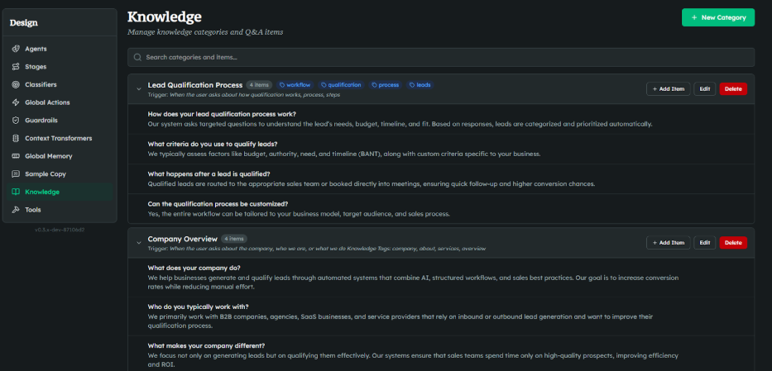Focus the search categories and items field
This screenshot has width=772, height=371.
[441, 57]
